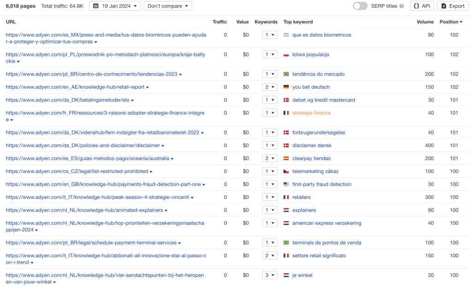The height and width of the screenshot is (288, 472).
Task: Click the US flag beside first-party fraud detection
Action: pyautogui.click(x=286, y=184)
